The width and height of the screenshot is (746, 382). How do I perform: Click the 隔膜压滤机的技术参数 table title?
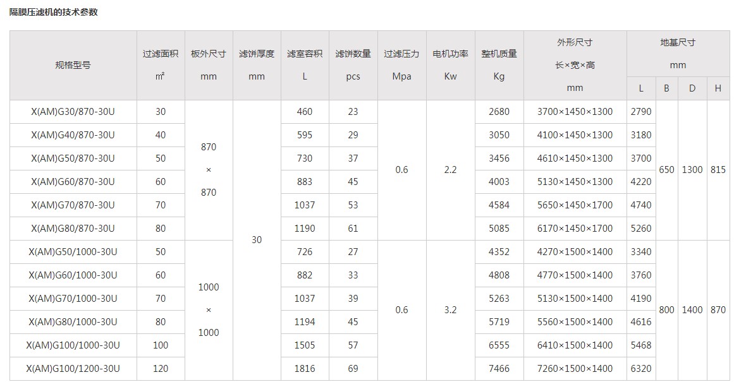pyautogui.click(x=53, y=12)
